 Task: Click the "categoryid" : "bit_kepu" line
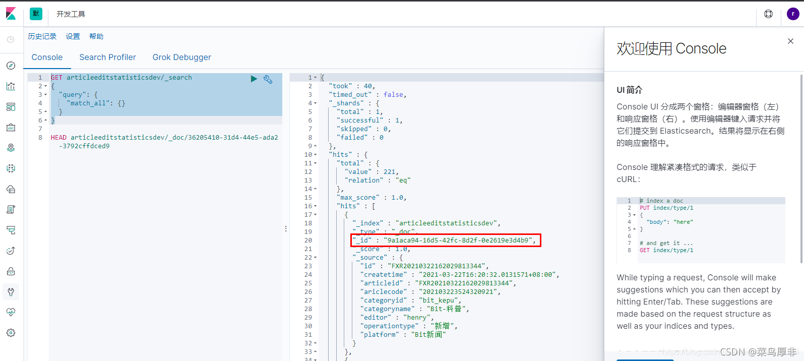411,300
